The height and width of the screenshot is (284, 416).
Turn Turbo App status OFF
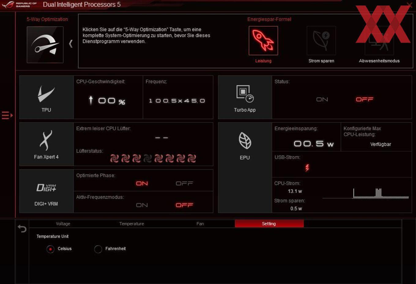click(x=365, y=99)
